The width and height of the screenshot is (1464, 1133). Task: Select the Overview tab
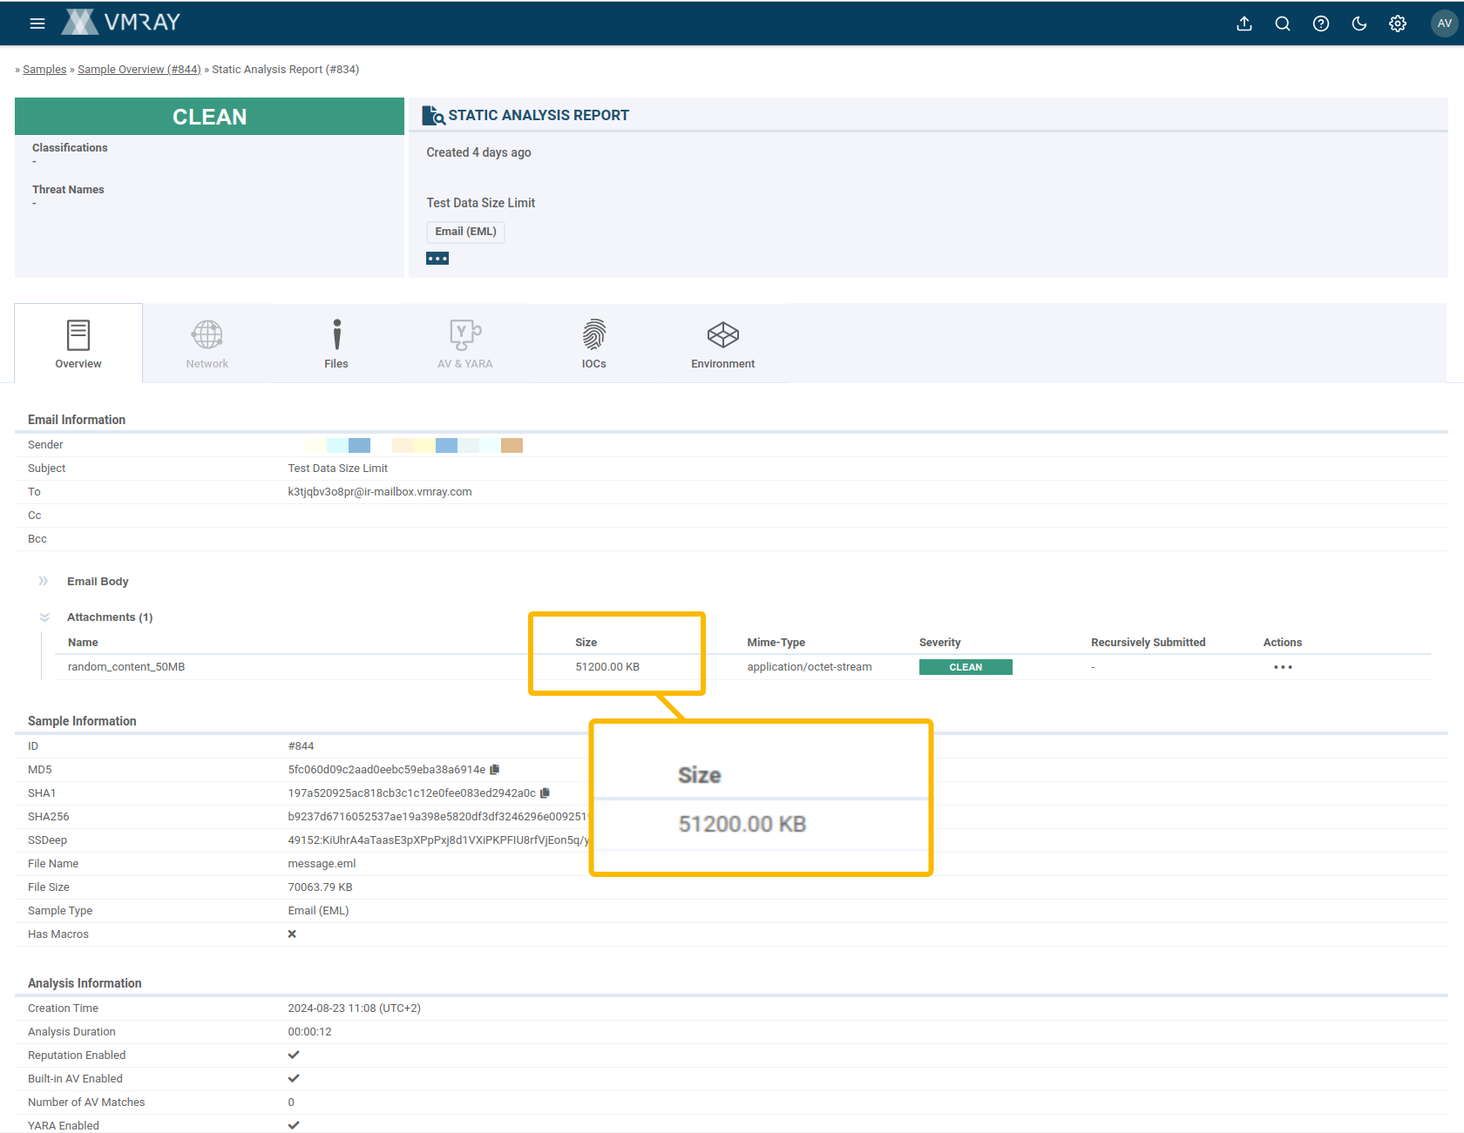78,344
